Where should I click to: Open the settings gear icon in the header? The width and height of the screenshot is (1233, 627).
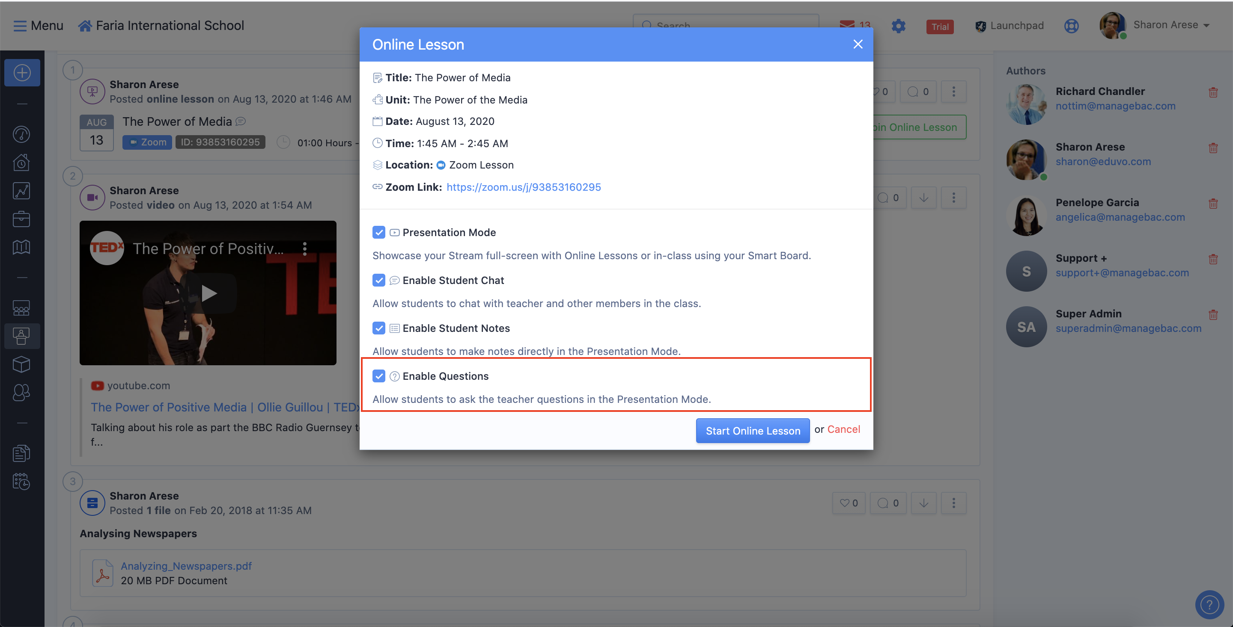[x=899, y=26]
